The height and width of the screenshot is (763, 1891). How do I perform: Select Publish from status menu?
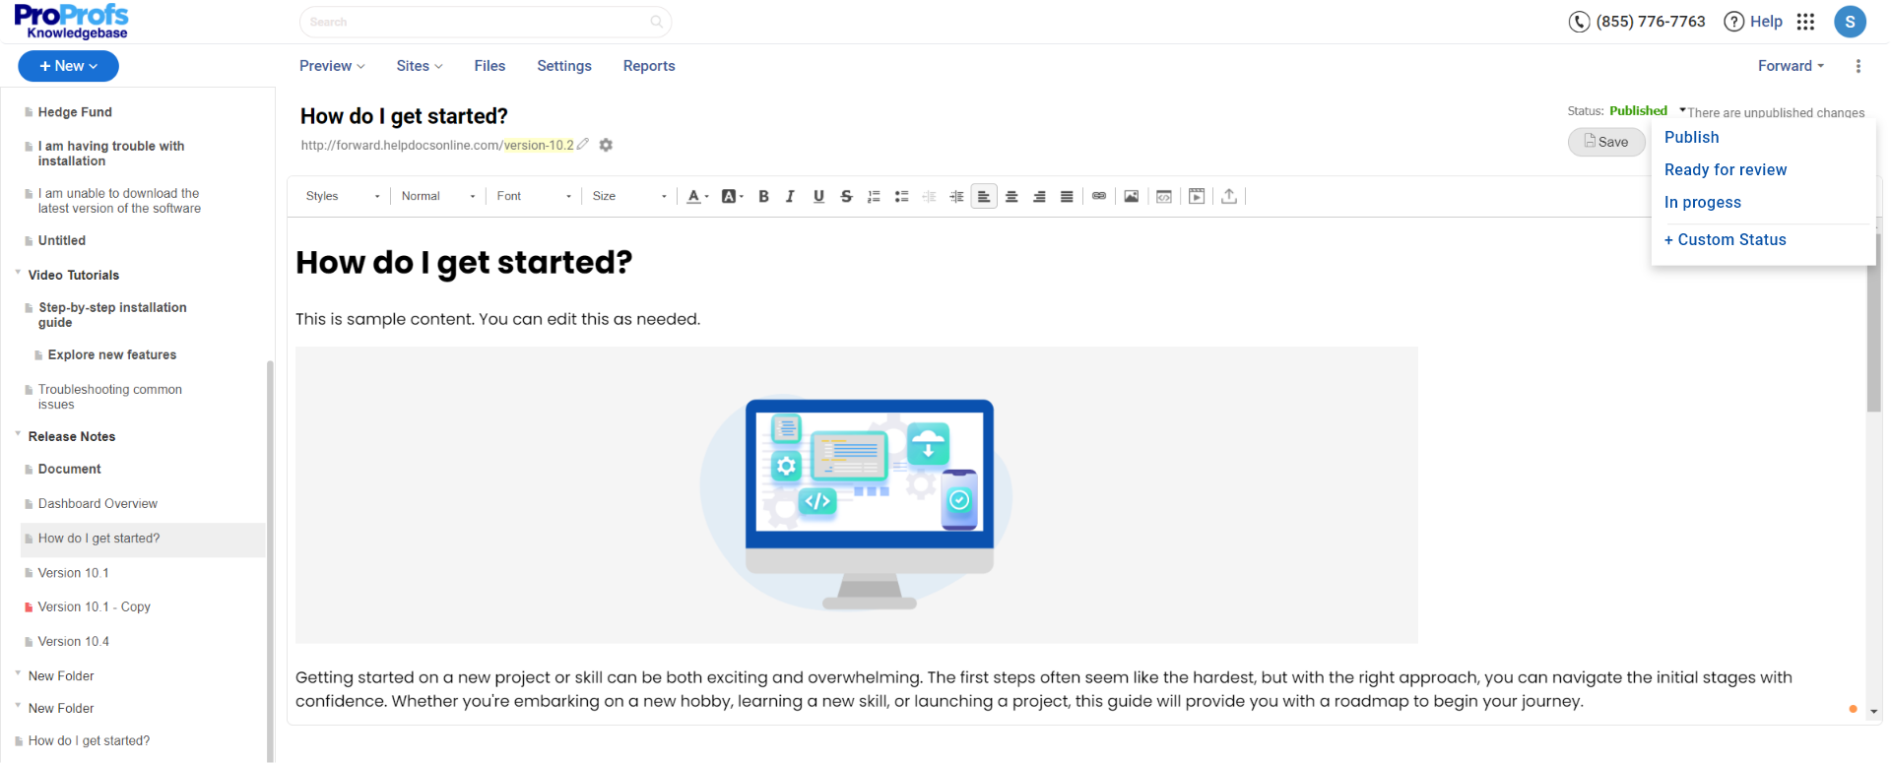pos(1691,137)
